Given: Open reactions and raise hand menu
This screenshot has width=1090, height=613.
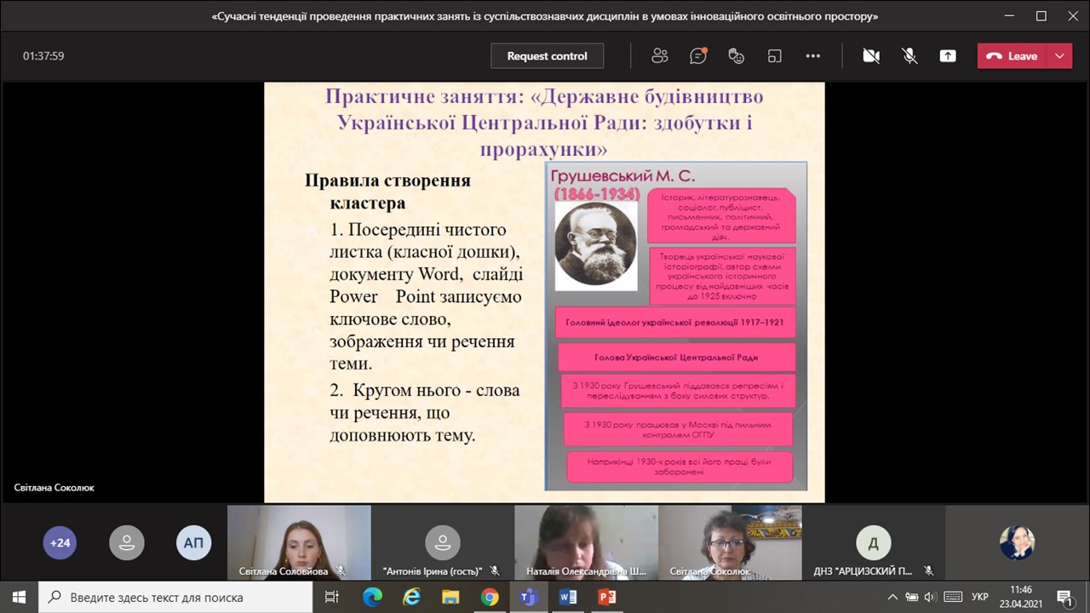Looking at the screenshot, I should 737,56.
